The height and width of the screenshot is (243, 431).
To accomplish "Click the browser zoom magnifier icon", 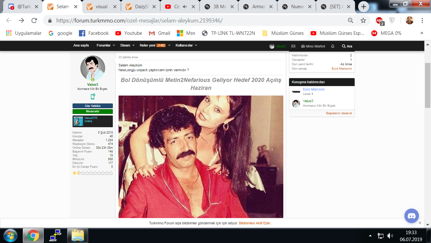I will pyautogui.click(x=351, y=21).
